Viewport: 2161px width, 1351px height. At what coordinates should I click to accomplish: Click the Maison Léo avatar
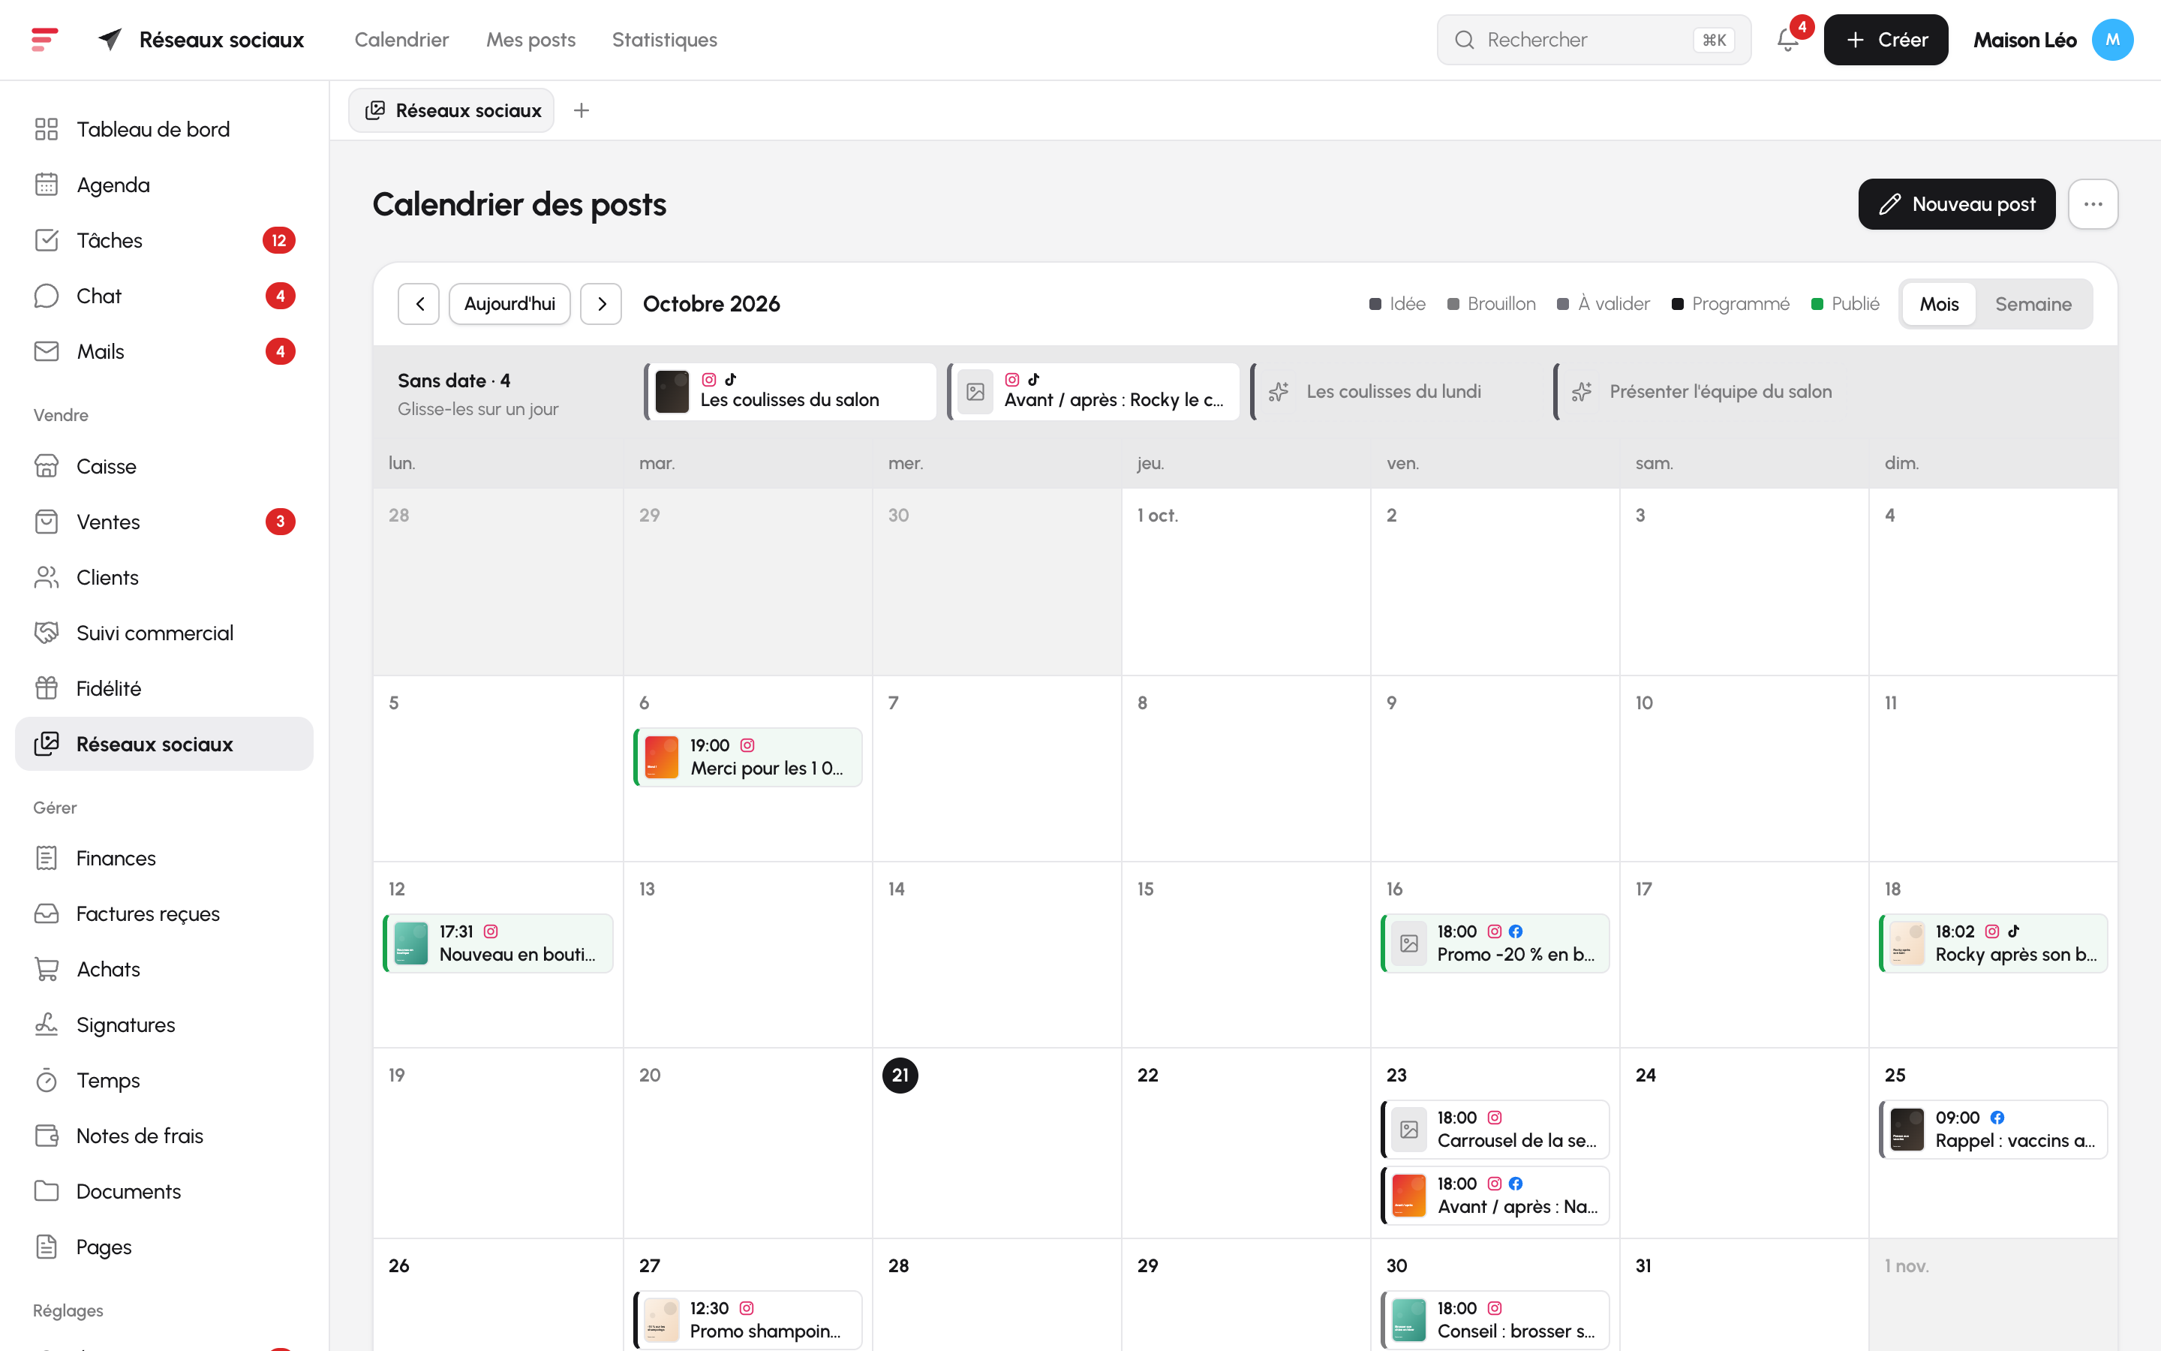(2112, 41)
